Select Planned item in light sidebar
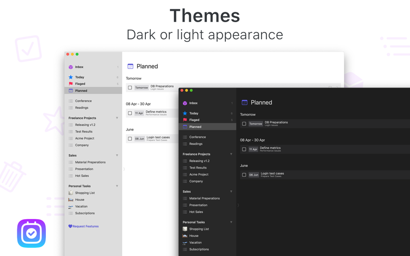This screenshot has width=410, height=256. point(93,91)
